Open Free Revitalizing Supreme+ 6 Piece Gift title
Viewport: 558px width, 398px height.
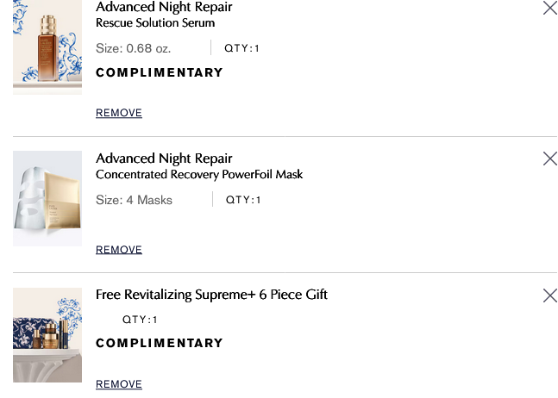[x=211, y=295]
